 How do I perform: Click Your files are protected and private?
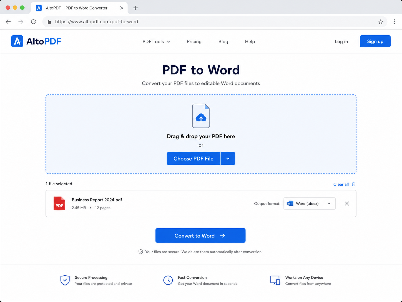103,284
